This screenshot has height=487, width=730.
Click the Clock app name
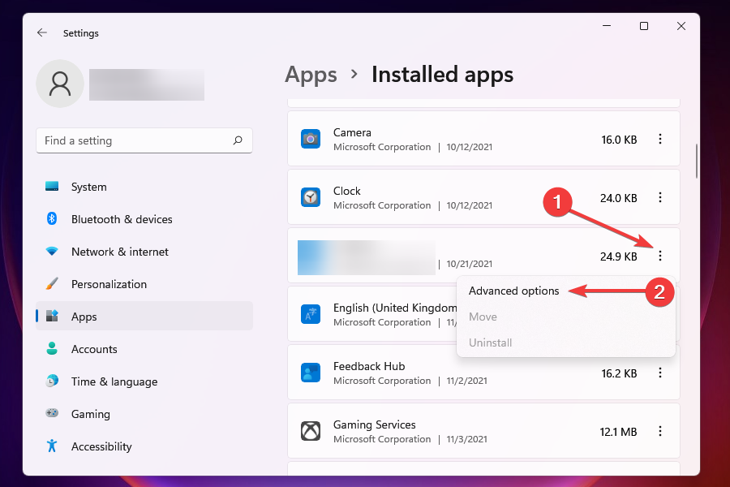coord(347,191)
